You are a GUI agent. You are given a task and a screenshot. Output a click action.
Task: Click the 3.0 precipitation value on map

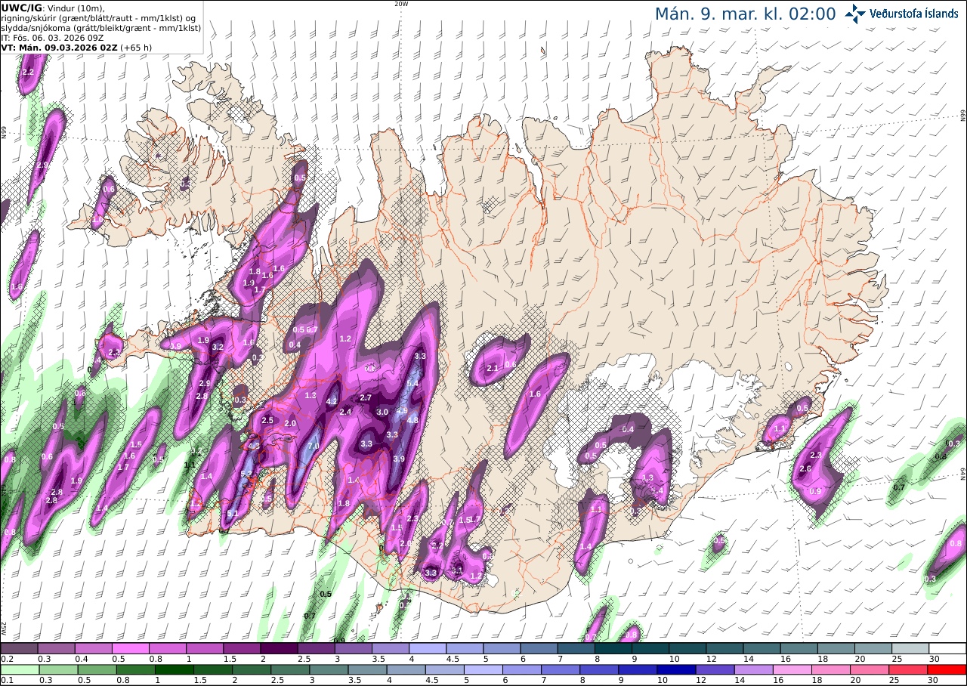[x=382, y=412]
